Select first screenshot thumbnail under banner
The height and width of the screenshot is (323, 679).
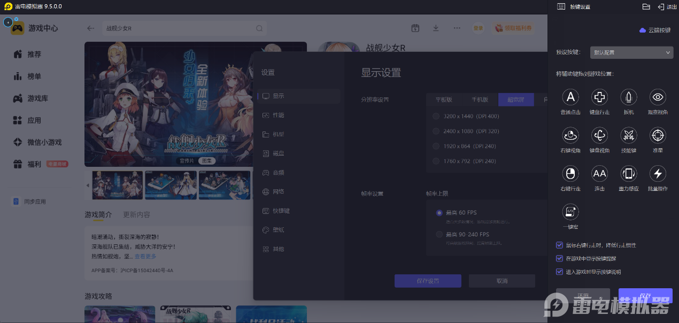pos(118,185)
